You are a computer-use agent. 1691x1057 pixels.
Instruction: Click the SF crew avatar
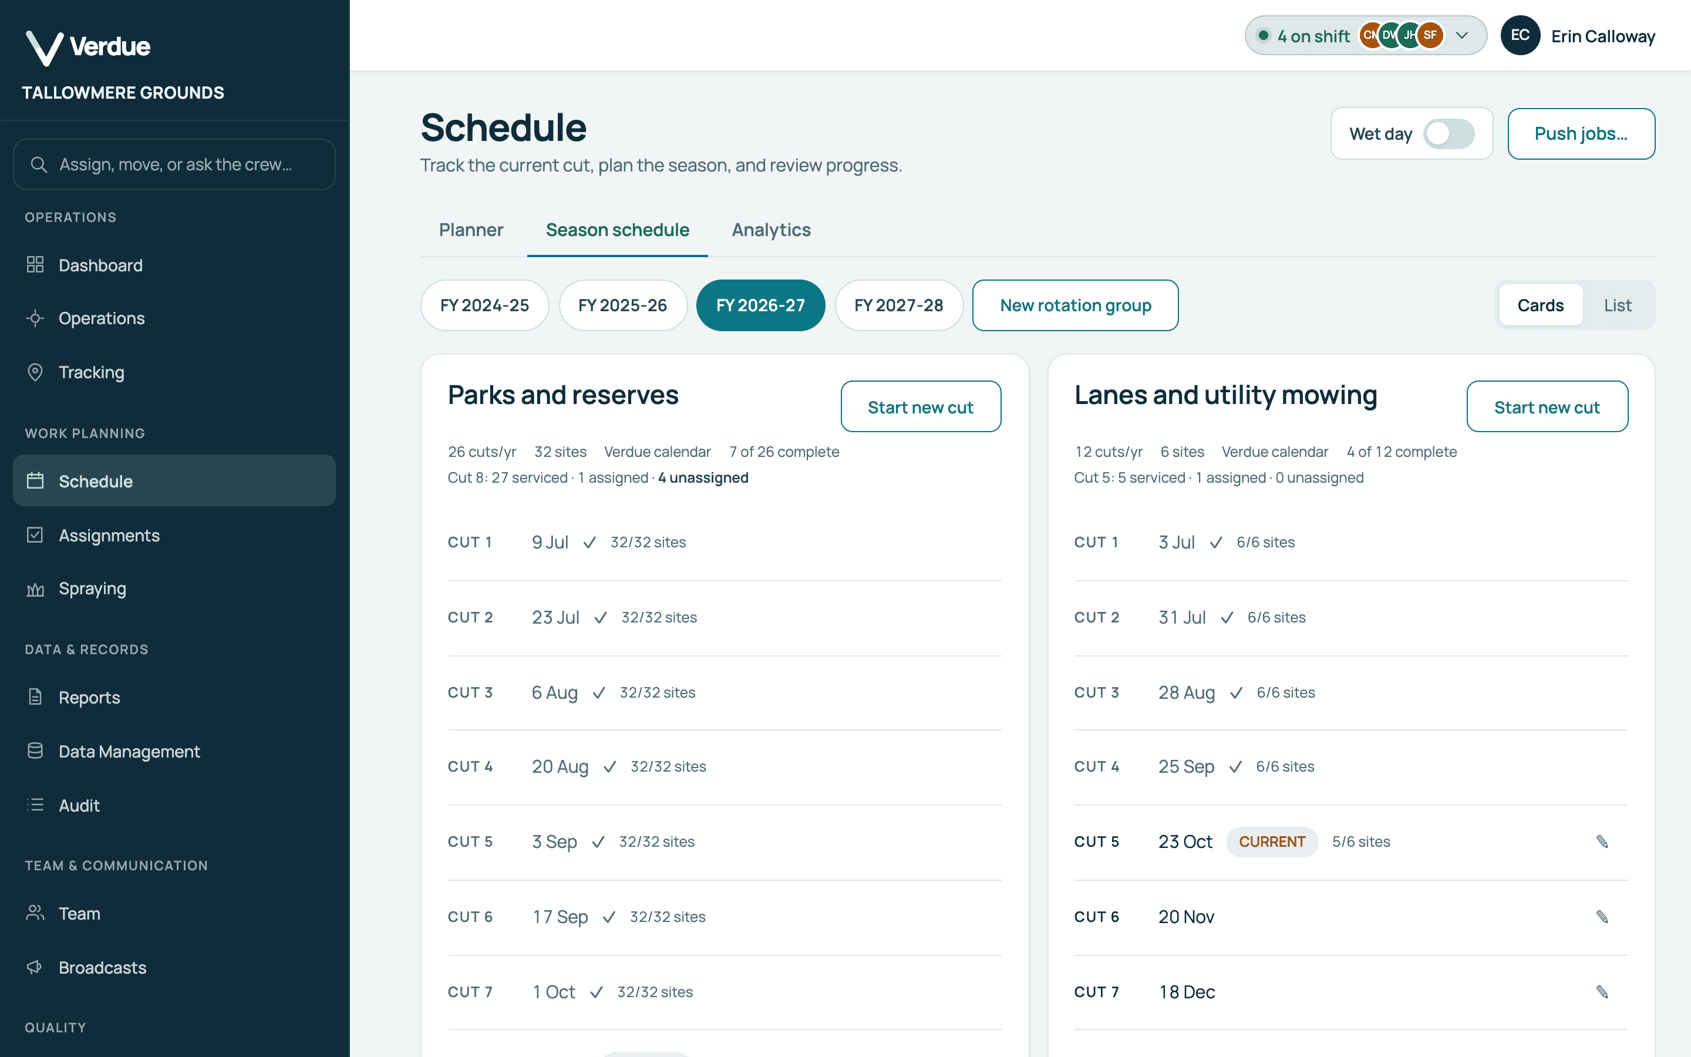1430,35
